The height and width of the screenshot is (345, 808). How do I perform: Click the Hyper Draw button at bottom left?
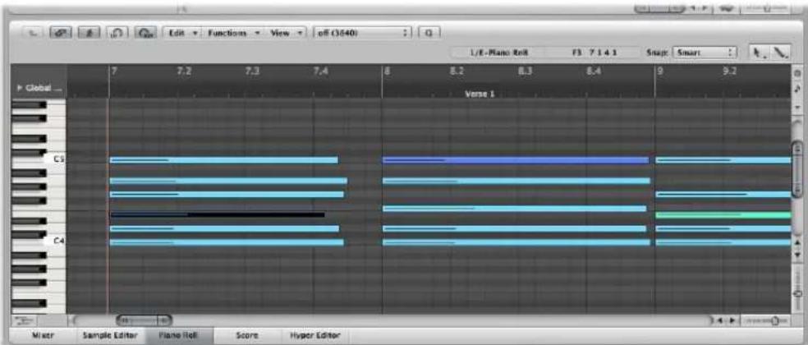click(x=24, y=320)
